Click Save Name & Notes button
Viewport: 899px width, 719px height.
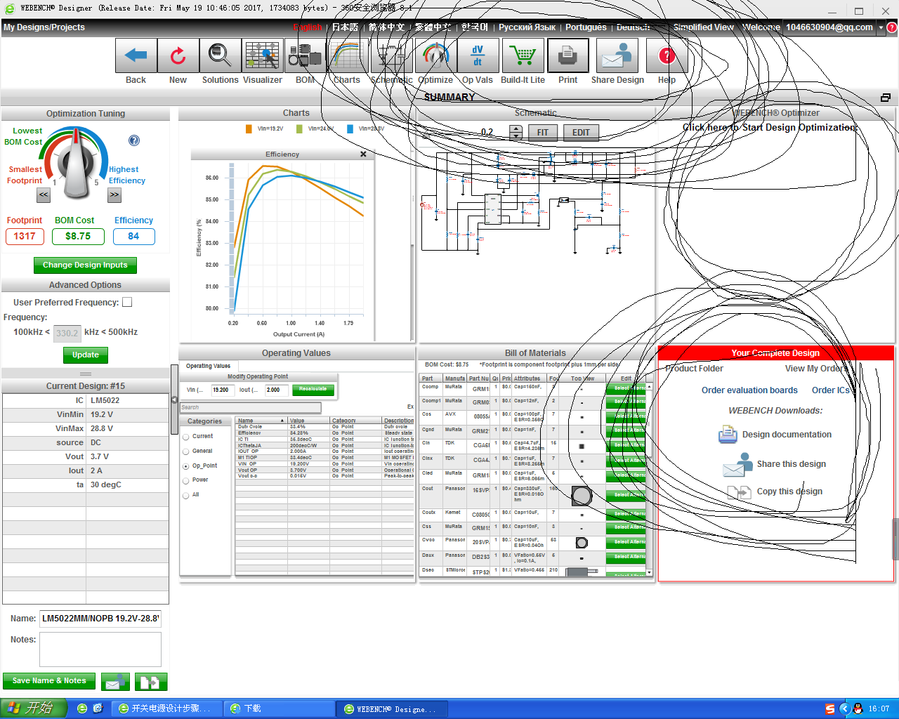pyautogui.click(x=49, y=680)
